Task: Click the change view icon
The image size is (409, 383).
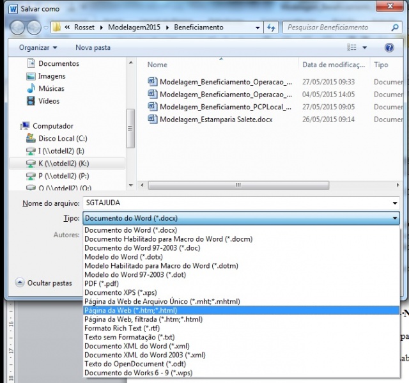Action: click(351, 47)
